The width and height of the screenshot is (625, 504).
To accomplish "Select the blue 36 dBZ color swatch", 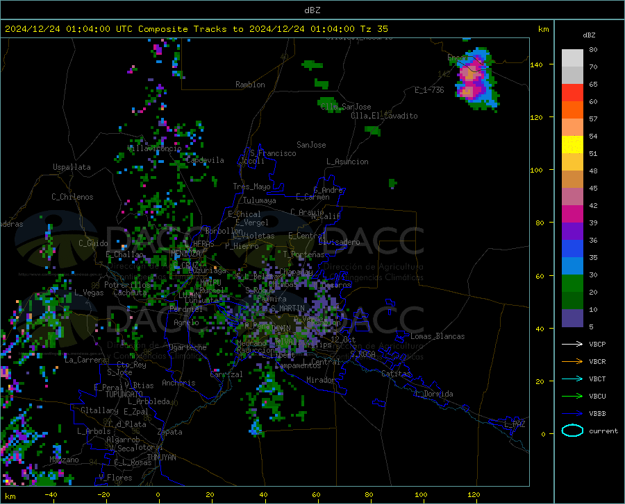I will tap(572, 249).
